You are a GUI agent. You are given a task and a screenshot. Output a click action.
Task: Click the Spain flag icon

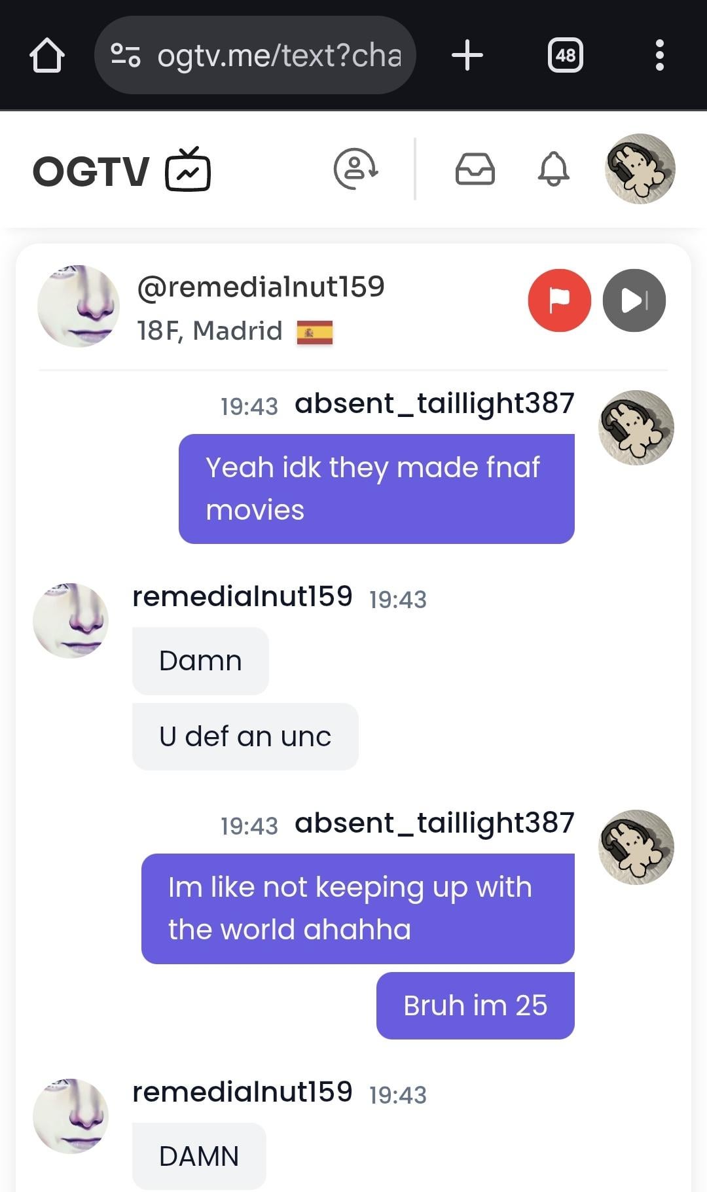(x=314, y=332)
